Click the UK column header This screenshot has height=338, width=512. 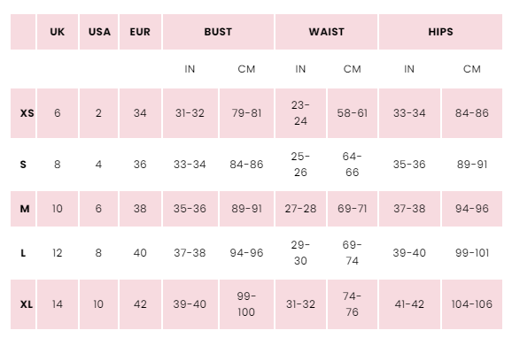58,32
